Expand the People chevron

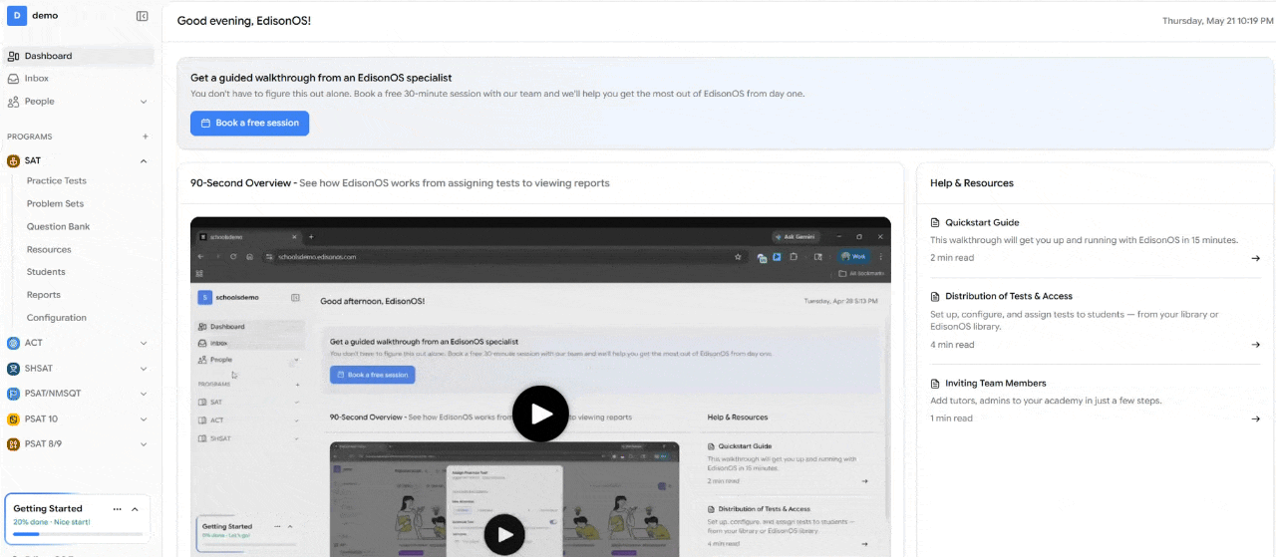[x=144, y=102]
